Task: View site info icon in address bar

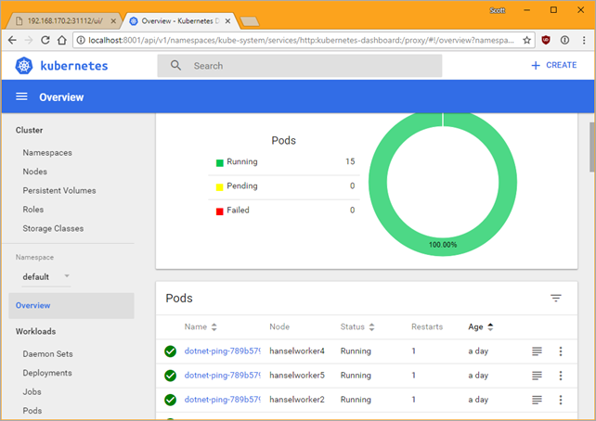Action: [81, 40]
